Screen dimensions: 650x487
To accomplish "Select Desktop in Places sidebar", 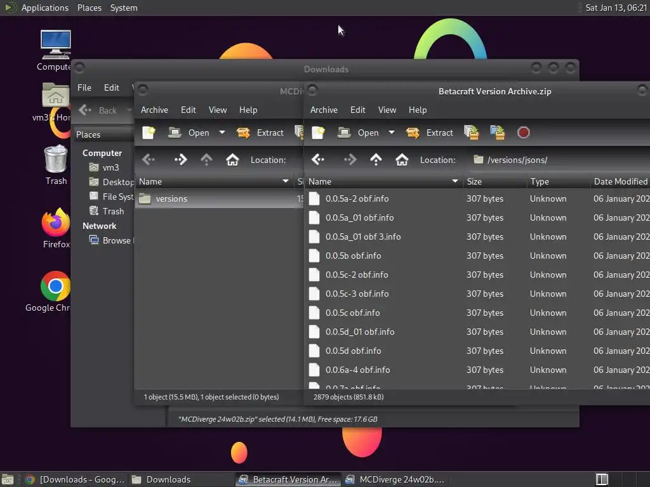I will click(x=112, y=182).
